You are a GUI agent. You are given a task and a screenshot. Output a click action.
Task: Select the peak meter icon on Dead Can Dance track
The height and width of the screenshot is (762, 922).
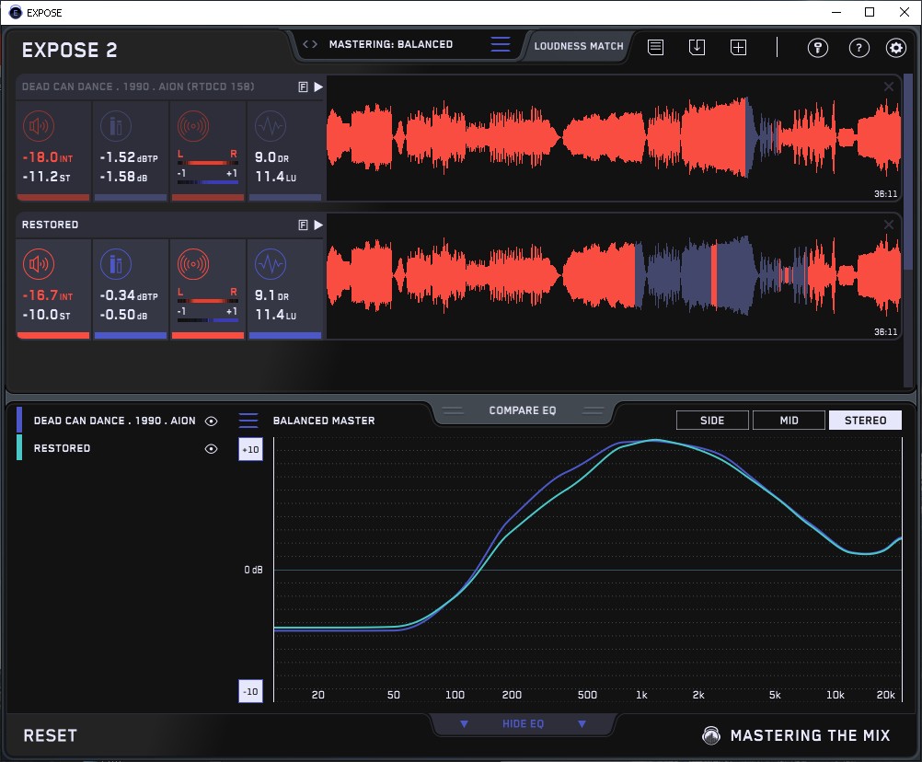pyautogui.click(x=116, y=126)
